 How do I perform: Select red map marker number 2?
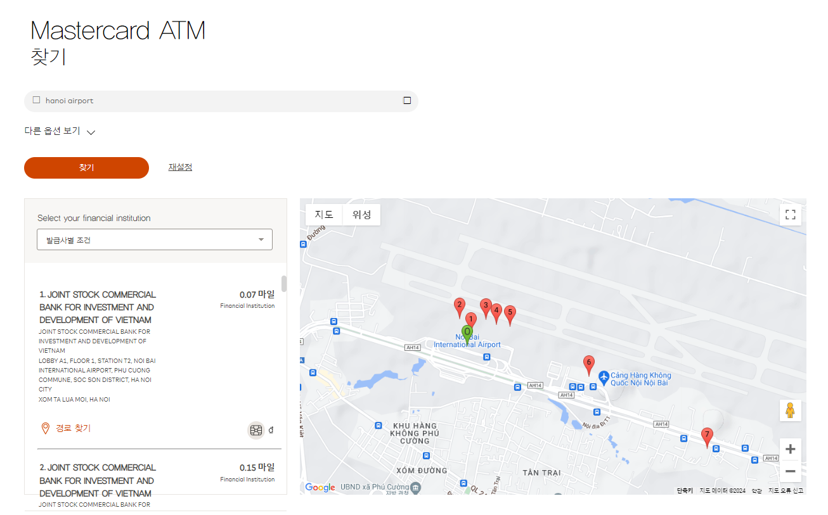click(460, 307)
